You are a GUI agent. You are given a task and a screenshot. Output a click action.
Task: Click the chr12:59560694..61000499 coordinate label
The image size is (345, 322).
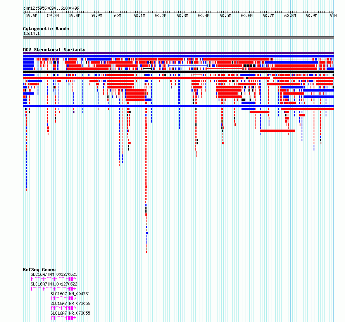coord(51,8)
